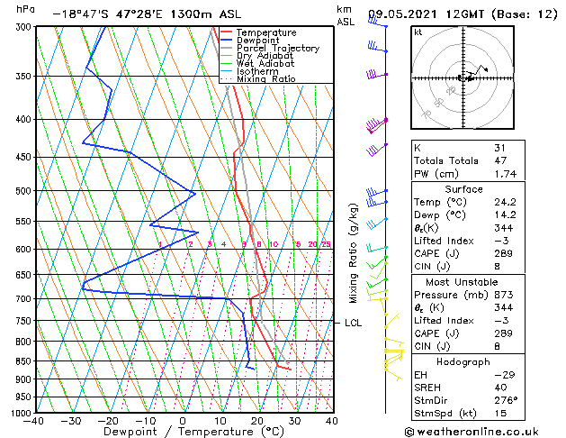Click the Wet Adiabat legend label
This screenshot has width=566, height=438.
[265, 63]
